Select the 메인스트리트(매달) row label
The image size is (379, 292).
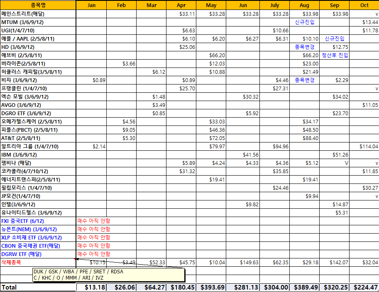(38, 14)
